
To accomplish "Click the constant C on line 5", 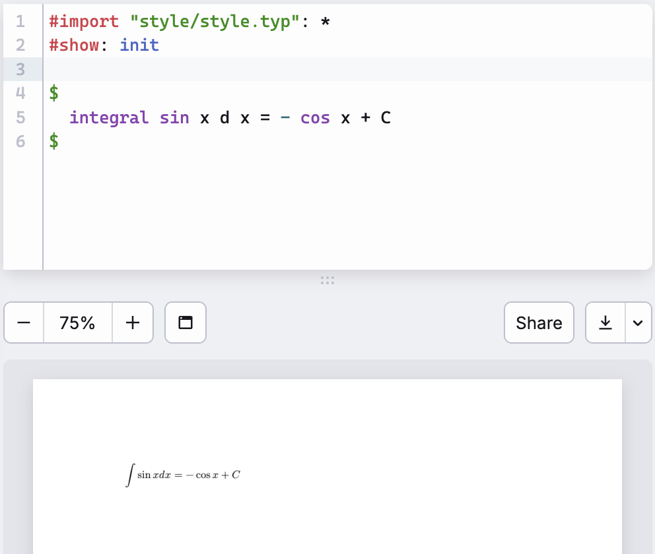I will [x=386, y=117].
